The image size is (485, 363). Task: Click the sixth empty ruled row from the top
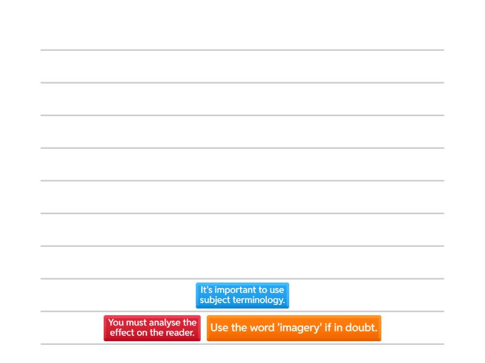pyautogui.click(x=242, y=230)
